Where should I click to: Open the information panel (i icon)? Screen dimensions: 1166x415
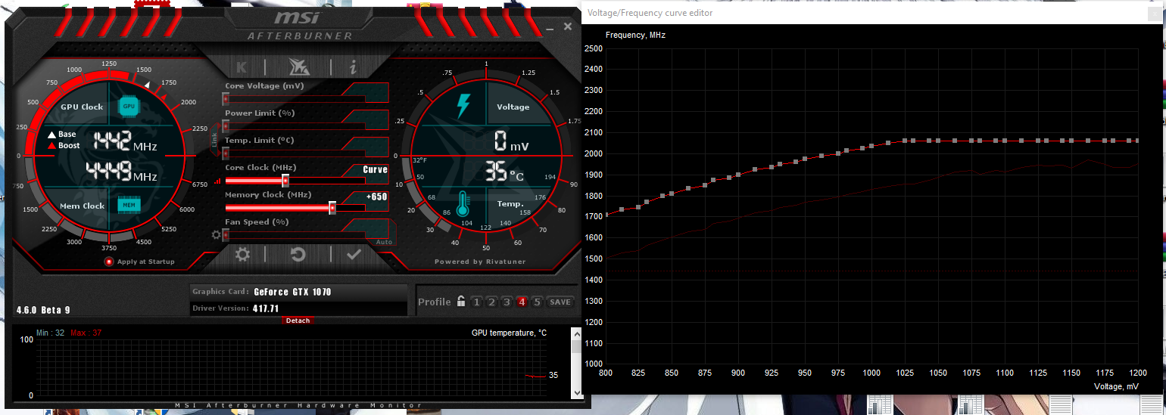(x=353, y=67)
